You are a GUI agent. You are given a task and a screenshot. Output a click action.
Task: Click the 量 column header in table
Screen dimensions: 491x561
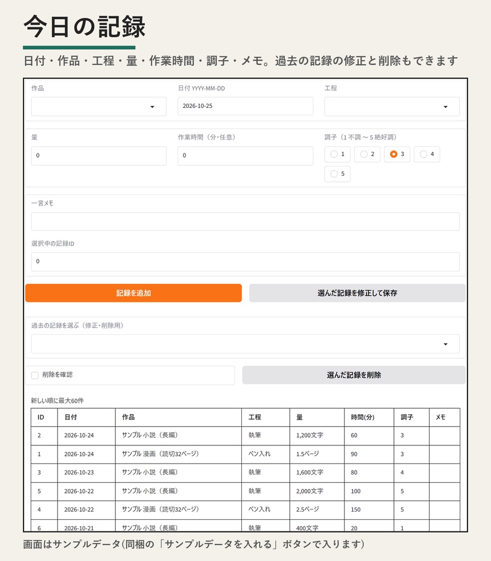[317, 417]
